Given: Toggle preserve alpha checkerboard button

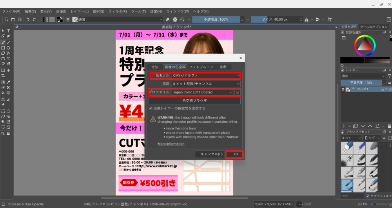Looking at the screenshot, I should coord(175,19).
